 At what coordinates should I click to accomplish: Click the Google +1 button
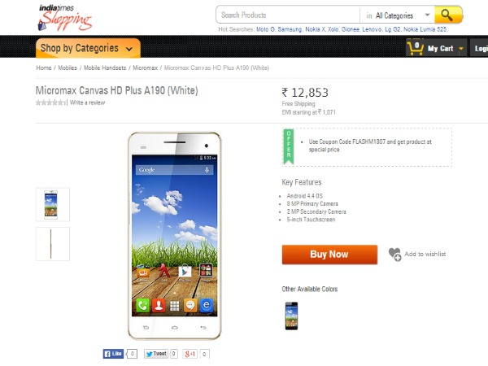(x=190, y=354)
